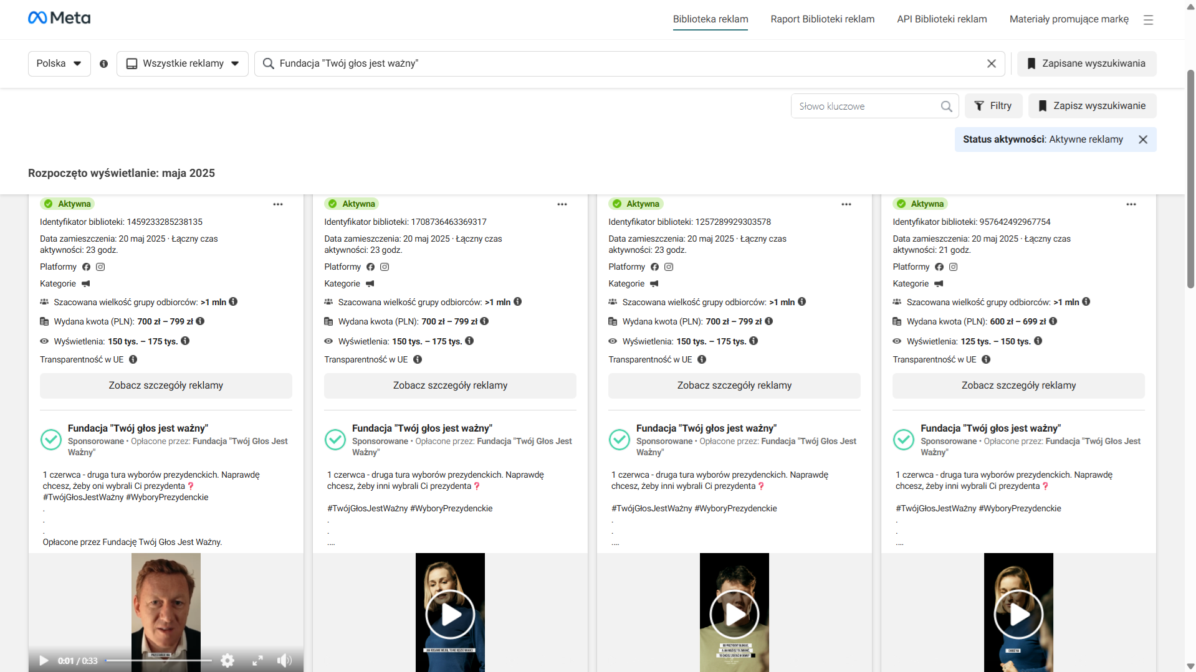Click the Meta logo
The image size is (1196, 672).
59,18
